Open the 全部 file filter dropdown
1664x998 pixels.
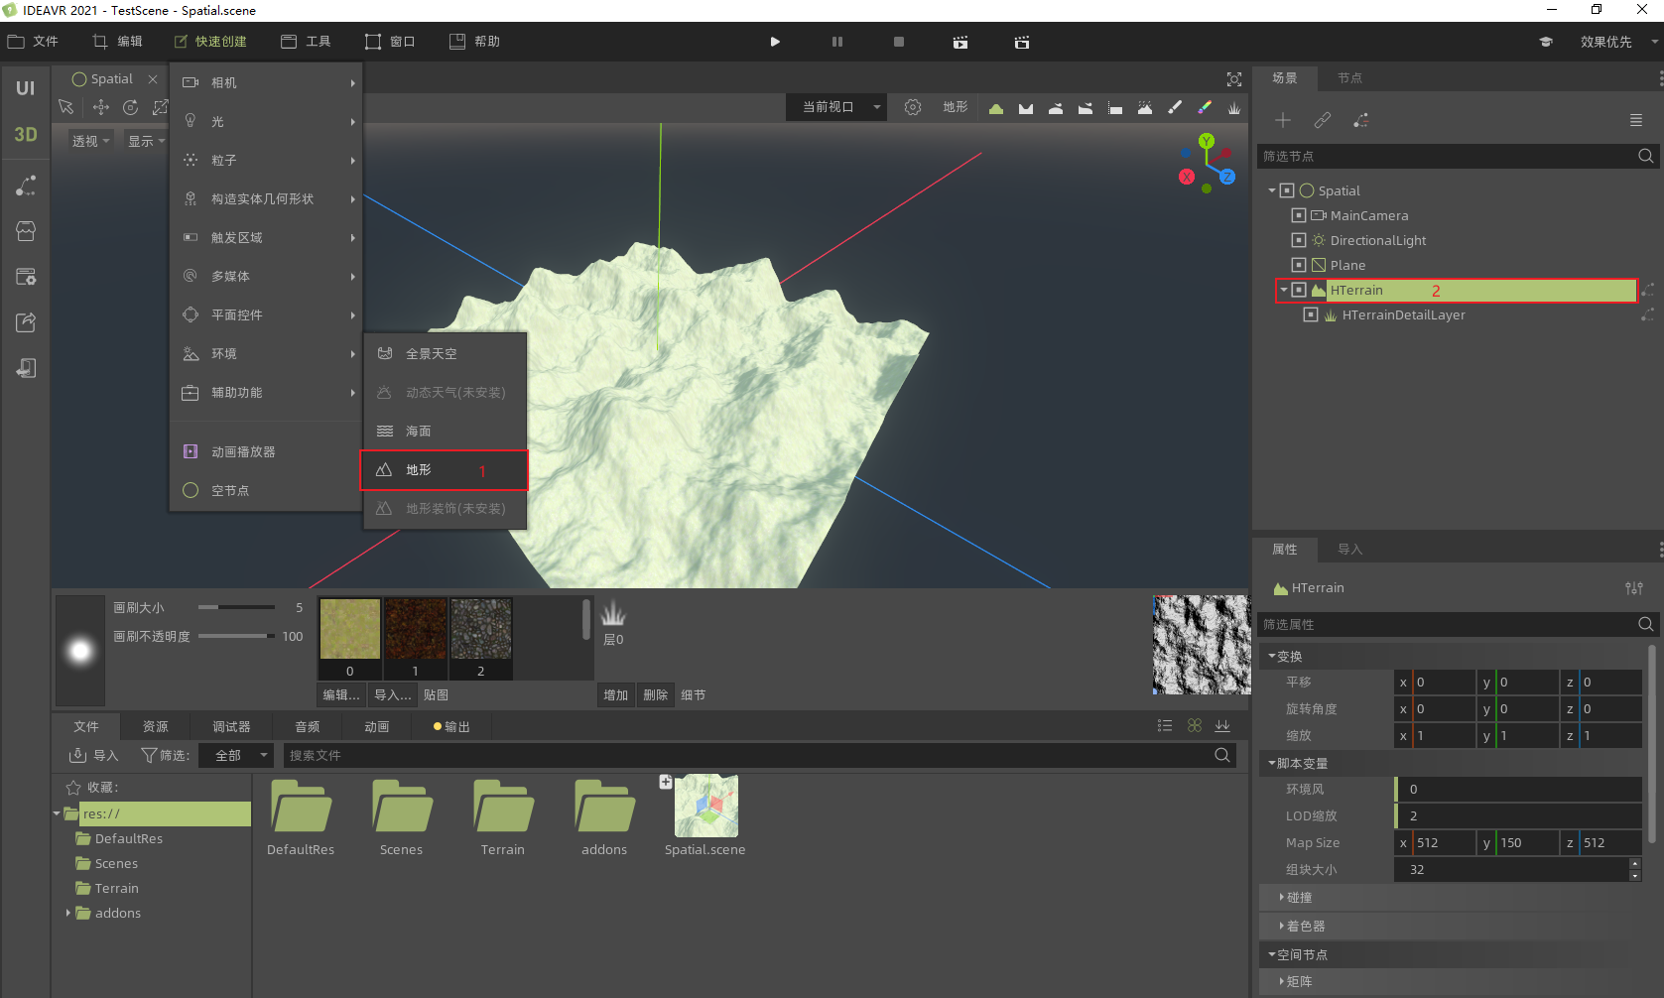click(236, 756)
